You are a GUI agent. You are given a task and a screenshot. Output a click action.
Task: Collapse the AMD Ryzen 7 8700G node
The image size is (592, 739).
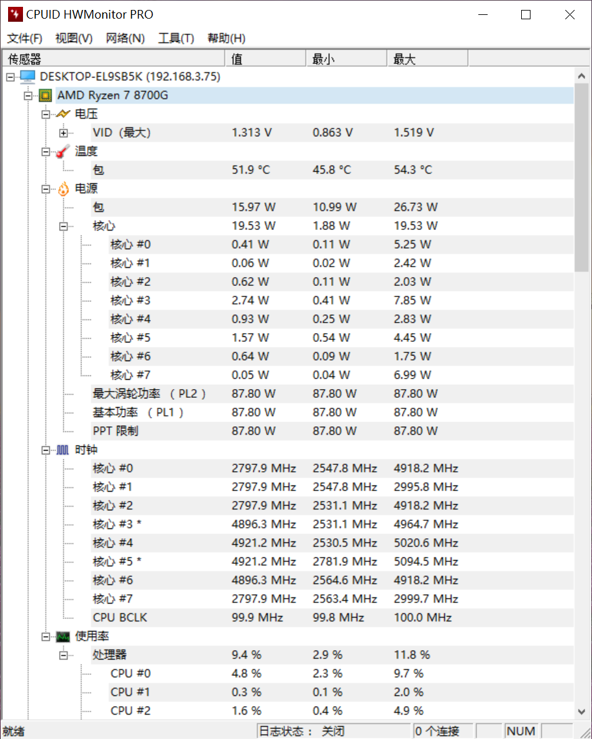click(x=28, y=96)
